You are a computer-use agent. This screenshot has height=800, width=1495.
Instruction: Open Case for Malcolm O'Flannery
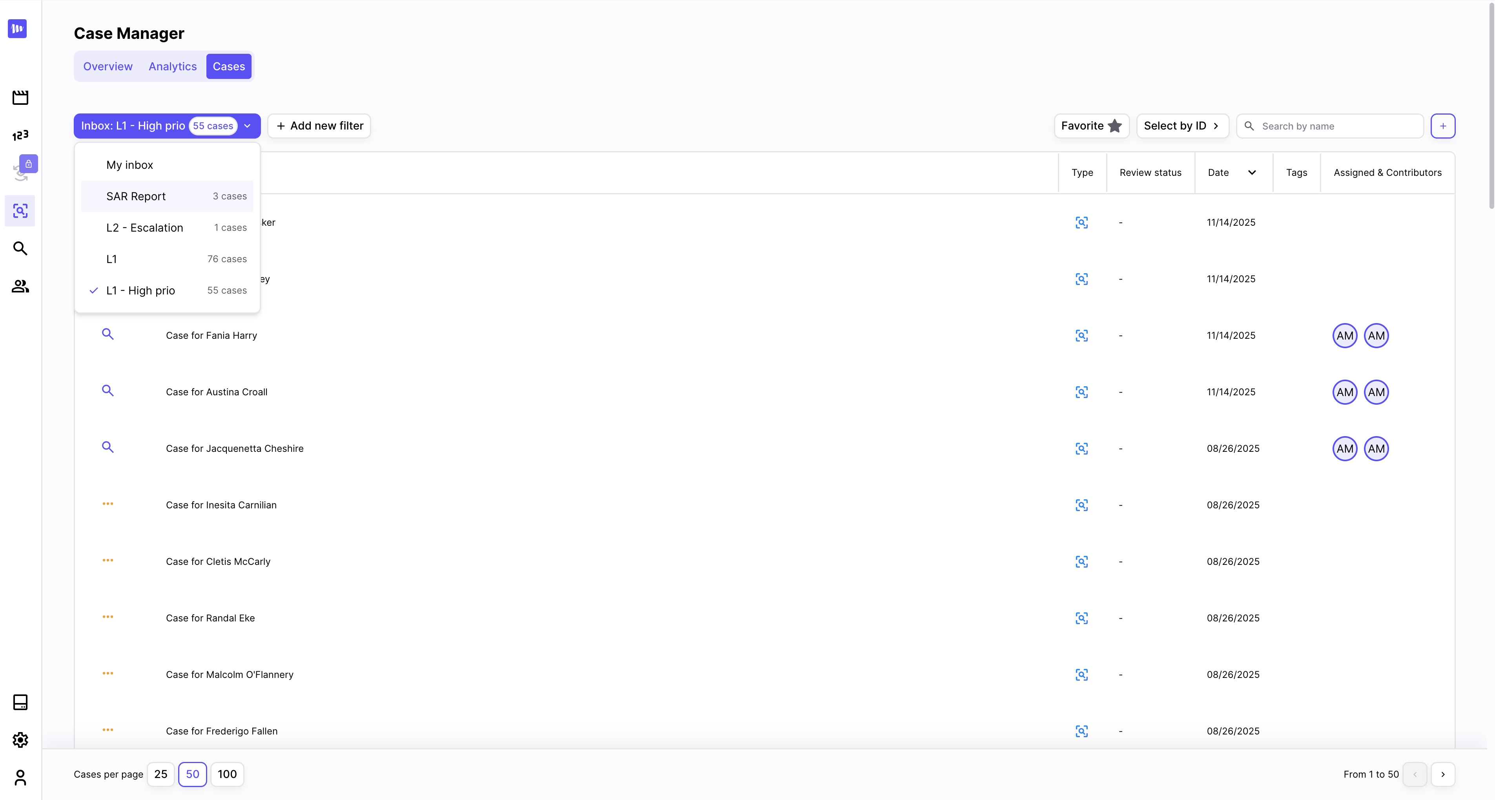point(229,675)
